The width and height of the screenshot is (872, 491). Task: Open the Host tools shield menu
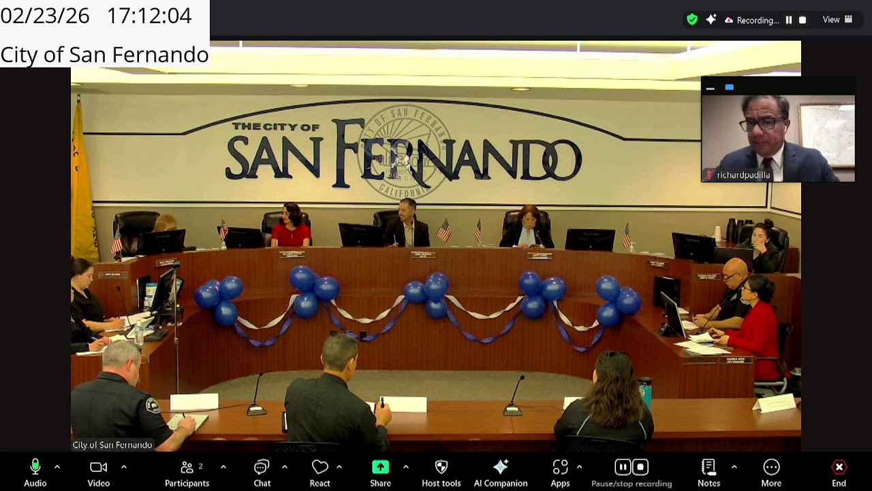click(x=441, y=473)
